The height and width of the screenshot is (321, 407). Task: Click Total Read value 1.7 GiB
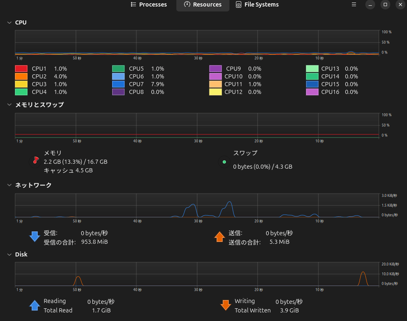tap(101, 310)
